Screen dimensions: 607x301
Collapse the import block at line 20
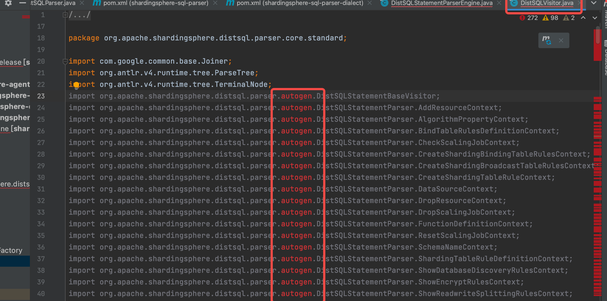(65, 61)
